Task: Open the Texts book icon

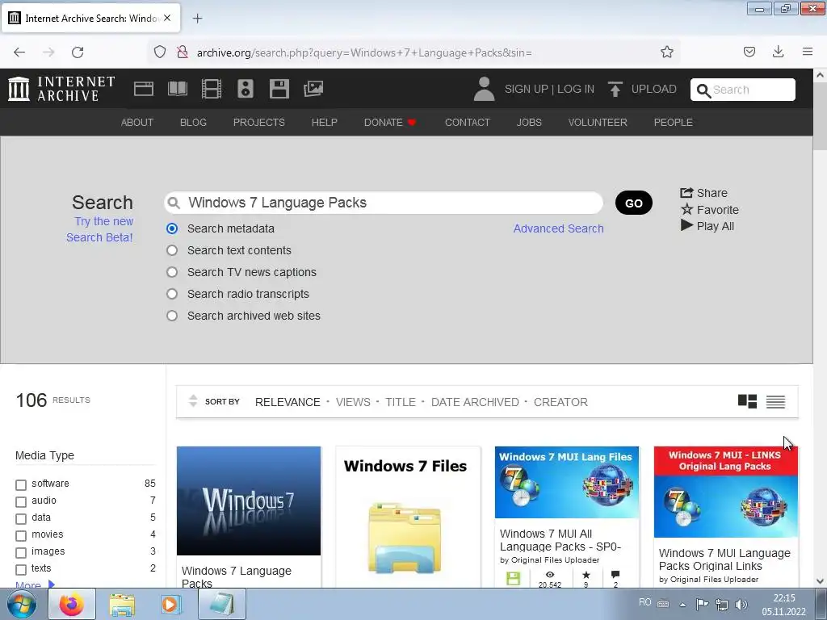Action: (177, 89)
